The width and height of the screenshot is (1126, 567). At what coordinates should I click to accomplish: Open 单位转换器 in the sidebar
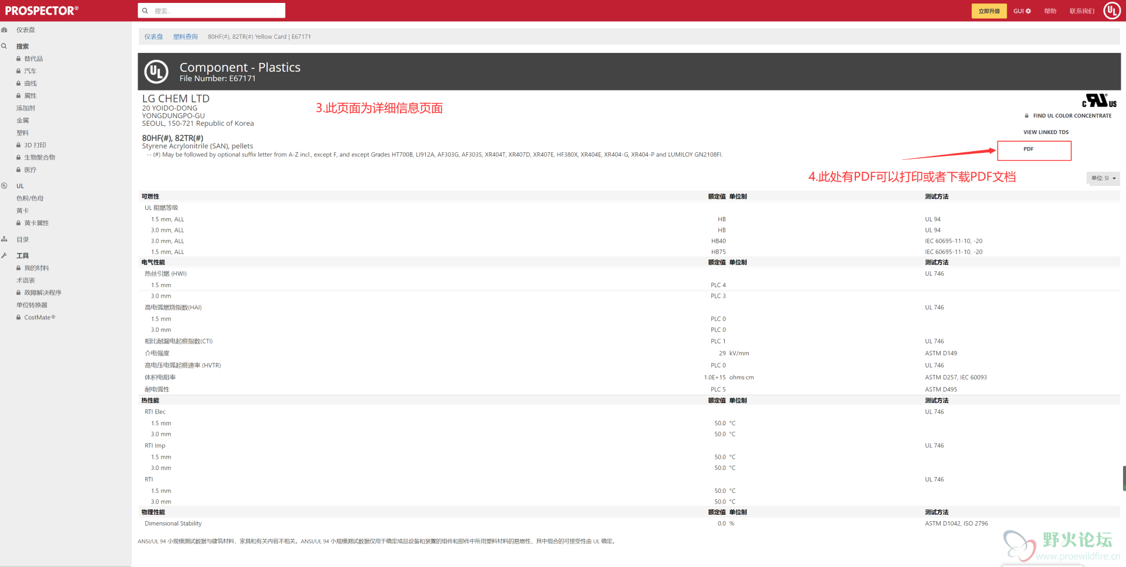pyautogui.click(x=32, y=305)
